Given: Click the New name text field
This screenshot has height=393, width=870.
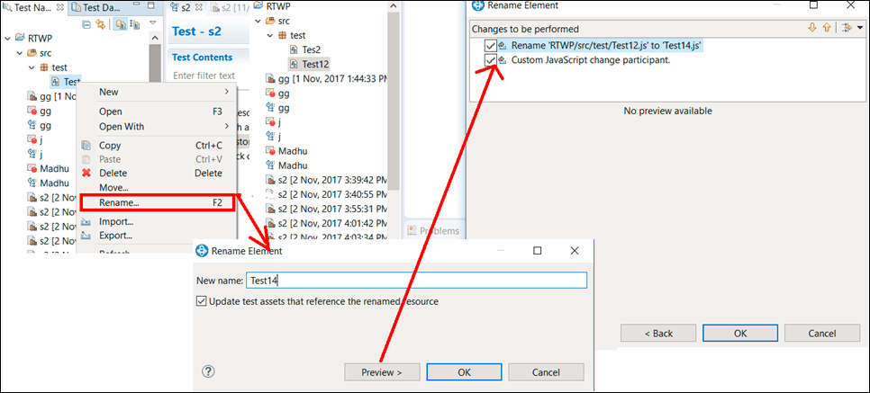Looking at the screenshot, I should point(416,281).
